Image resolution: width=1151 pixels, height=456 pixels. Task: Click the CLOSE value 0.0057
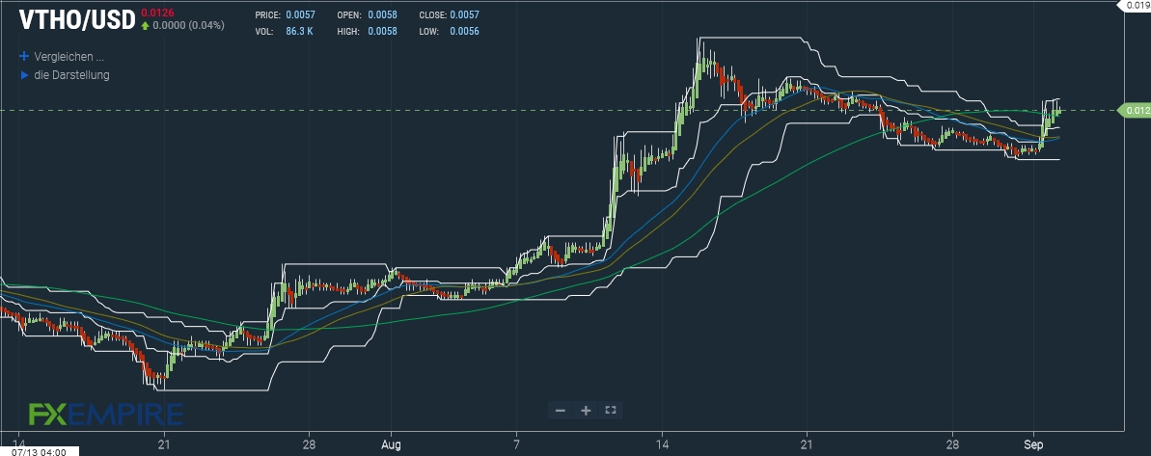[x=465, y=15]
